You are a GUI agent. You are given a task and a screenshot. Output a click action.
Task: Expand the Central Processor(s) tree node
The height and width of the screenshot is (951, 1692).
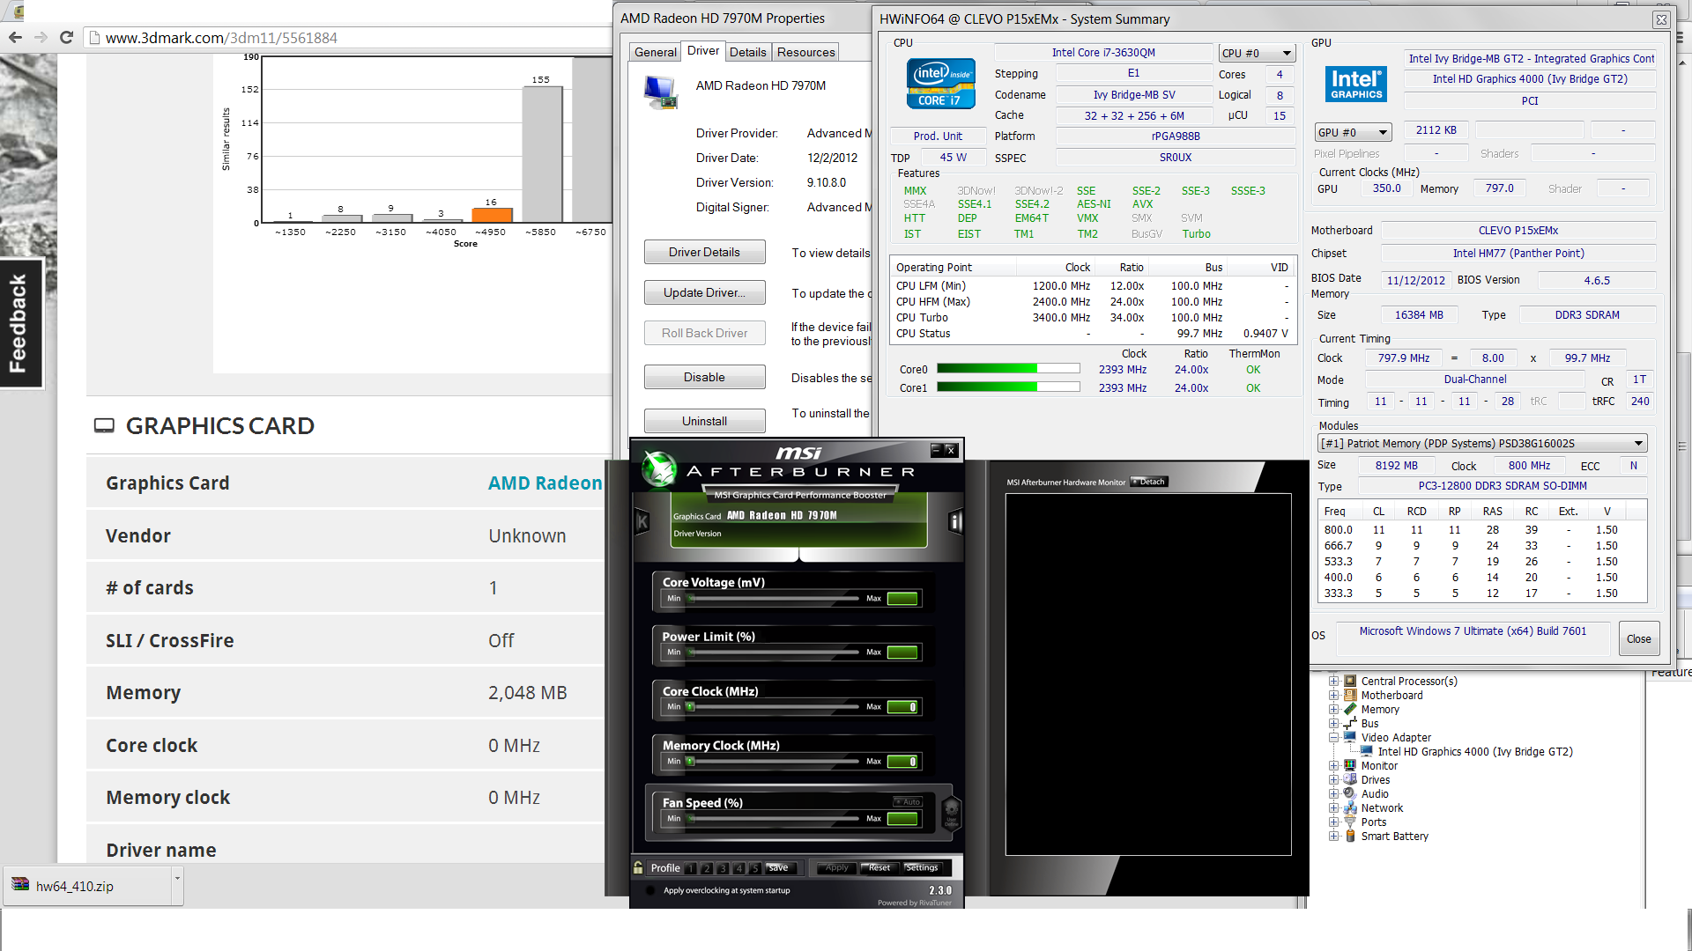tap(1333, 681)
